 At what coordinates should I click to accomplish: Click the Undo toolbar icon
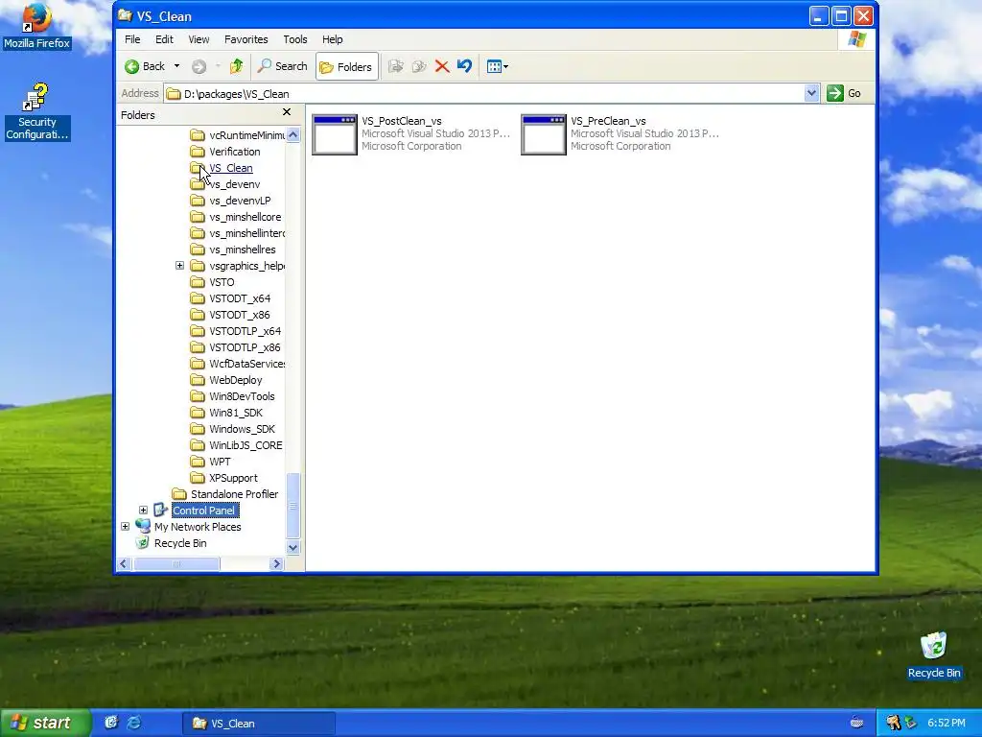tap(465, 66)
